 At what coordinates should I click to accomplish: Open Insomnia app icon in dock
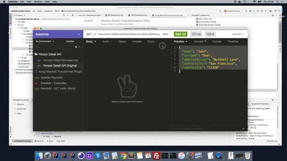tap(81, 156)
